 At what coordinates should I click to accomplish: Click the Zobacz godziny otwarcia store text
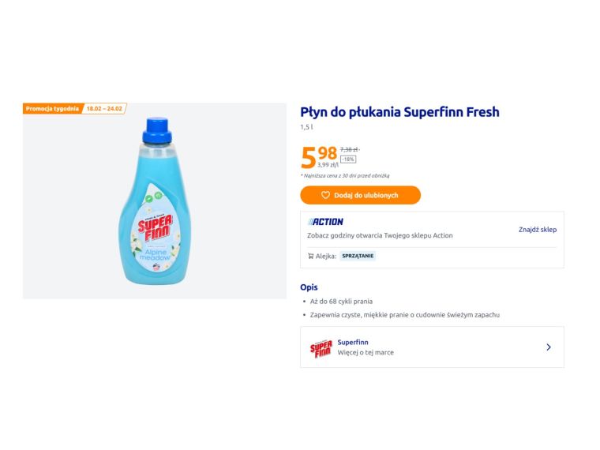pos(380,235)
